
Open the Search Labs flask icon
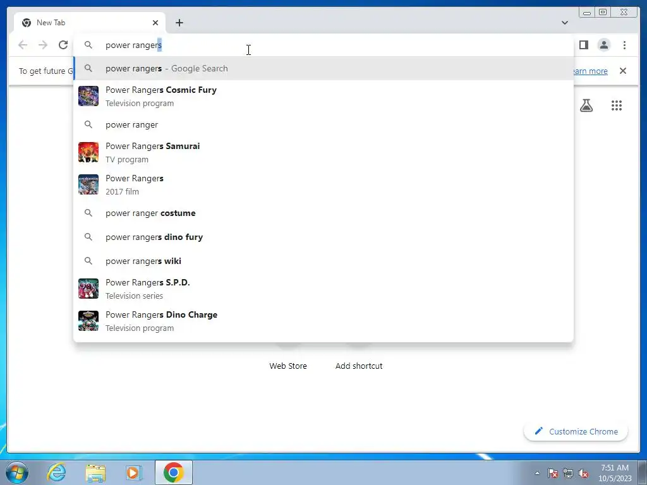pyautogui.click(x=586, y=105)
